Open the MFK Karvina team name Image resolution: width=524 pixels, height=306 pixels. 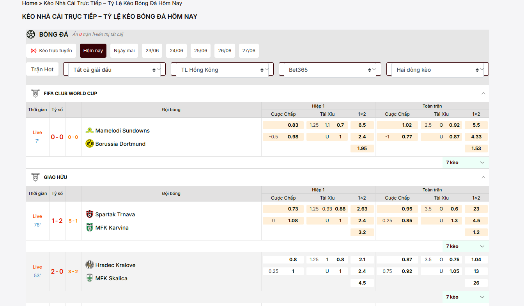coord(112,228)
